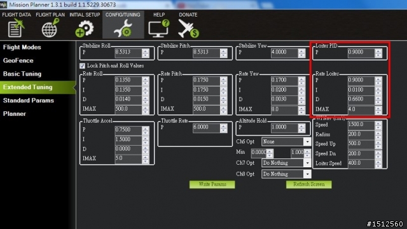Click Throttle Rate P value field

tap(206, 127)
